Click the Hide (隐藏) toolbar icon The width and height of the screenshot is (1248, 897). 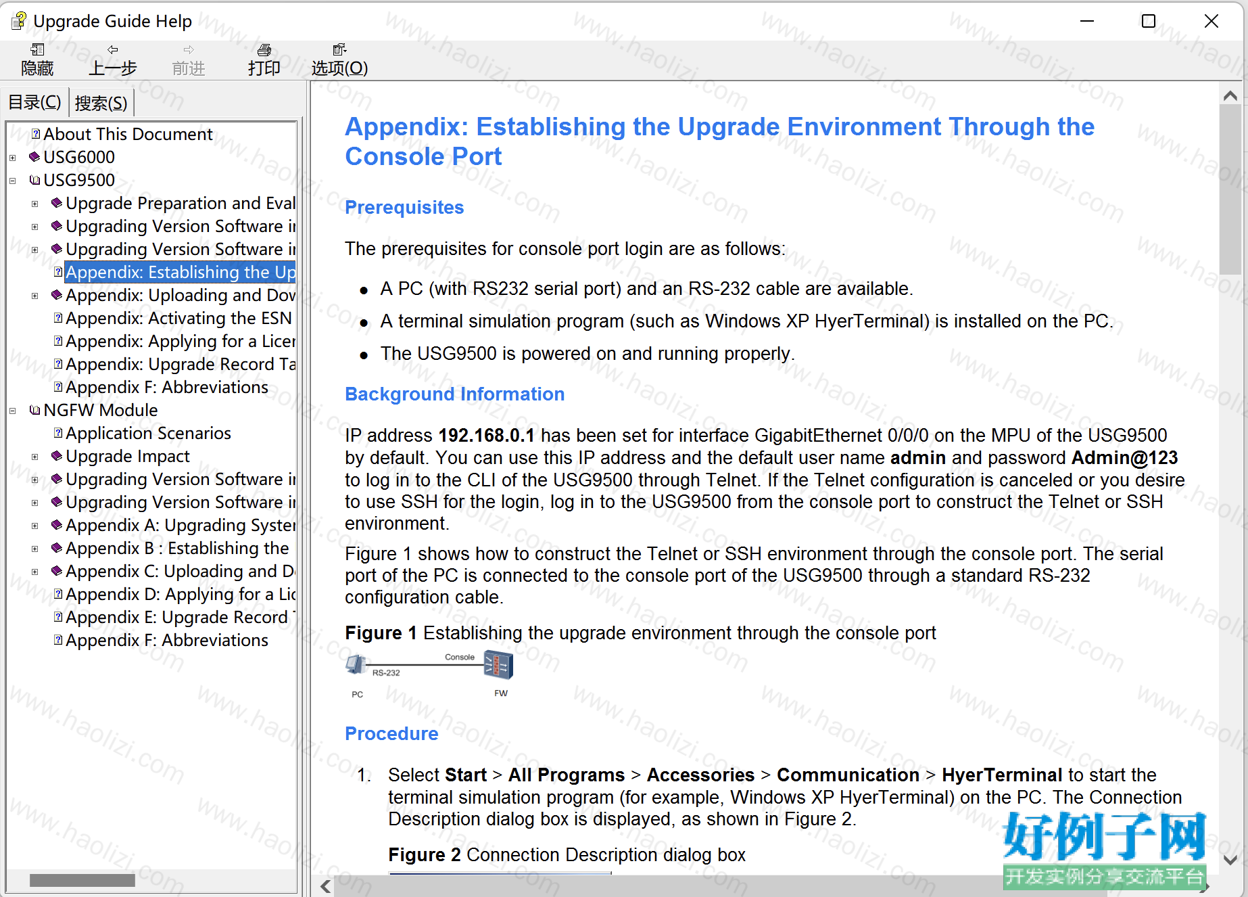37,50
